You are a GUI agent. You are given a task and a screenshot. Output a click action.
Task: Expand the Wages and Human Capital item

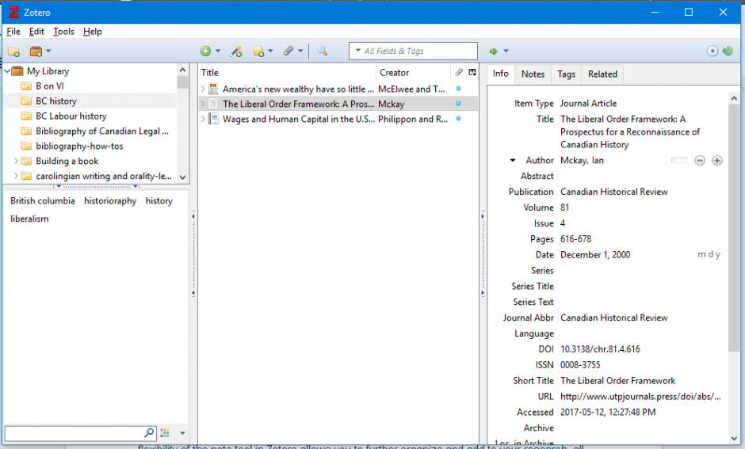[204, 119]
